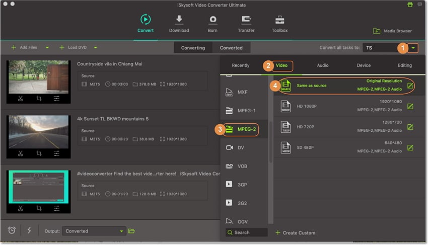This screenshot has width=428, height=245.
Task: Expand the Load DVD dropdown arrow
Action: tap(95, 47)
